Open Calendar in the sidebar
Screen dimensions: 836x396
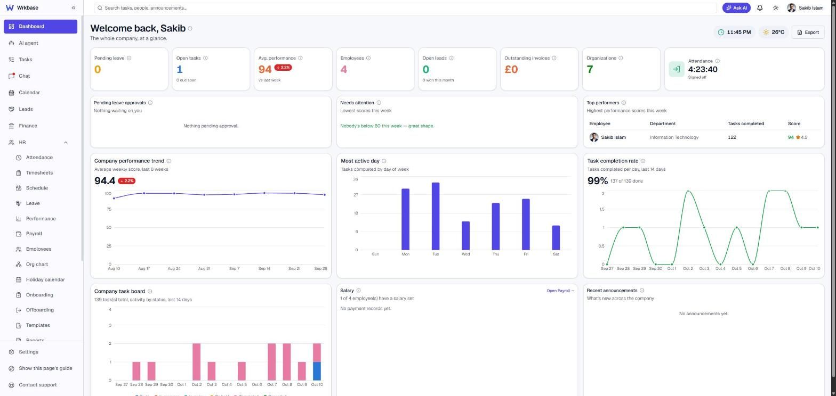click(41, 93)
